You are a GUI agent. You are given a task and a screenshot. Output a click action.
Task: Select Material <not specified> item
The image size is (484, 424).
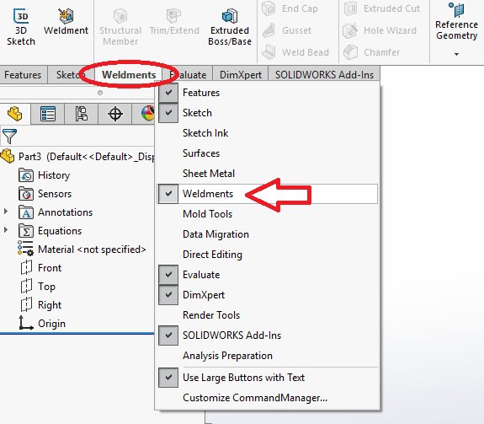pyautogui.click(x=82, y=249)
